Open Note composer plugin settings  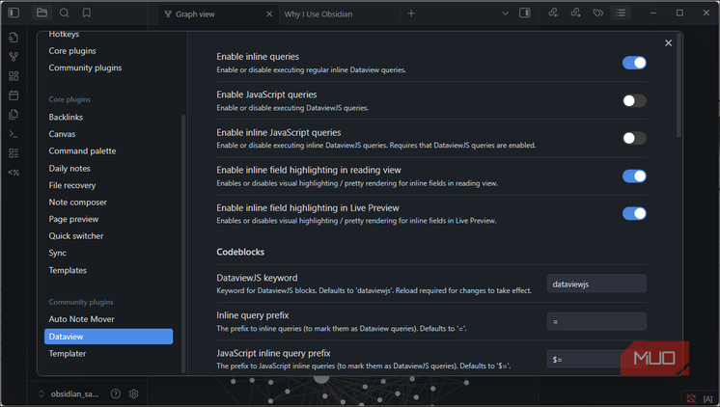[78, 203]
